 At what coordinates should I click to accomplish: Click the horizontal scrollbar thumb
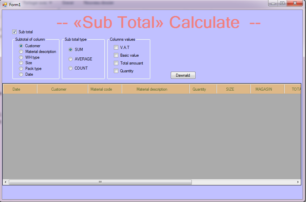tap(100, 182)
